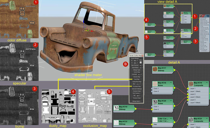Image resolution: width=210 pixels, height=128 pixels.
Task: Open the Size preset dropdown
Action: (141, 62)
